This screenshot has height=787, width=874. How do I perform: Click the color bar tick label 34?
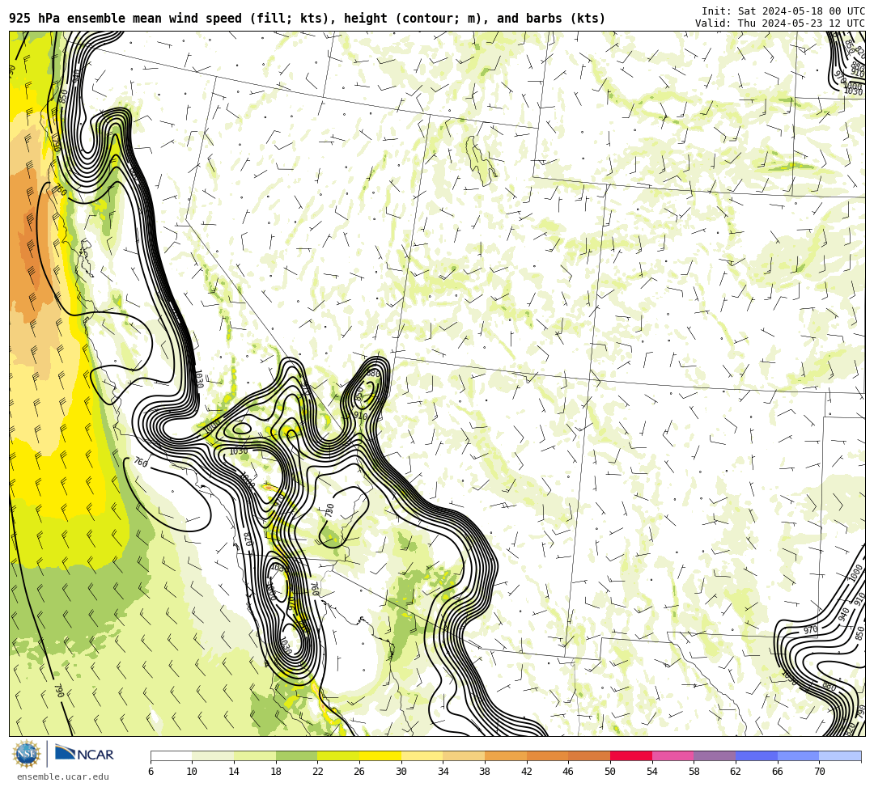pos(443,772)
